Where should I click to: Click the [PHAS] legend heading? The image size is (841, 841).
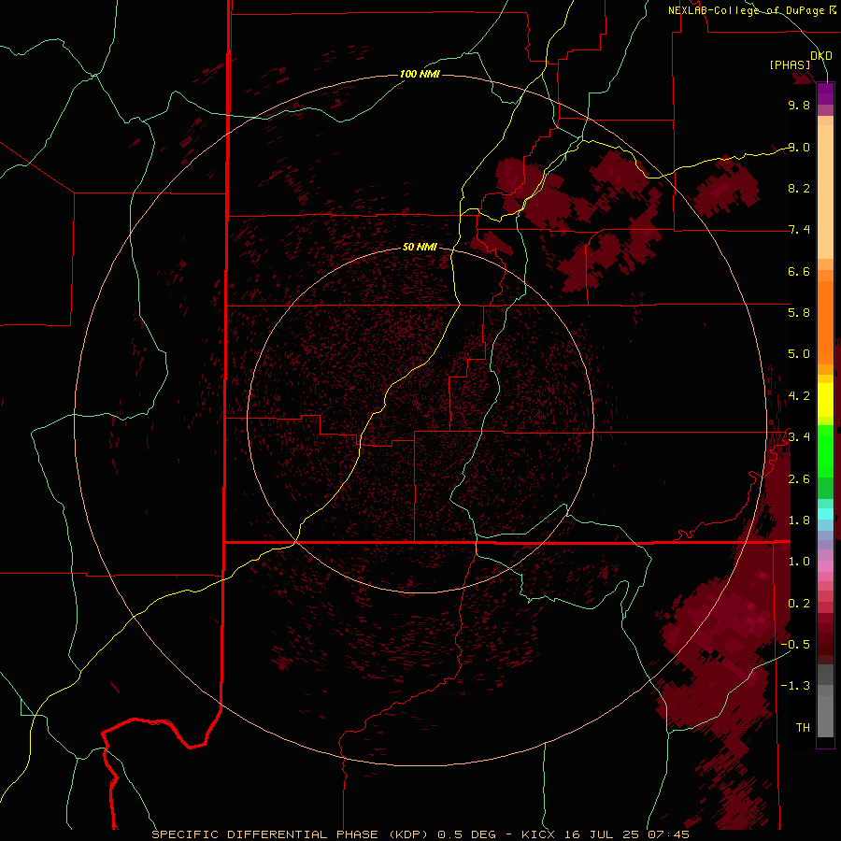click(790, 65)
